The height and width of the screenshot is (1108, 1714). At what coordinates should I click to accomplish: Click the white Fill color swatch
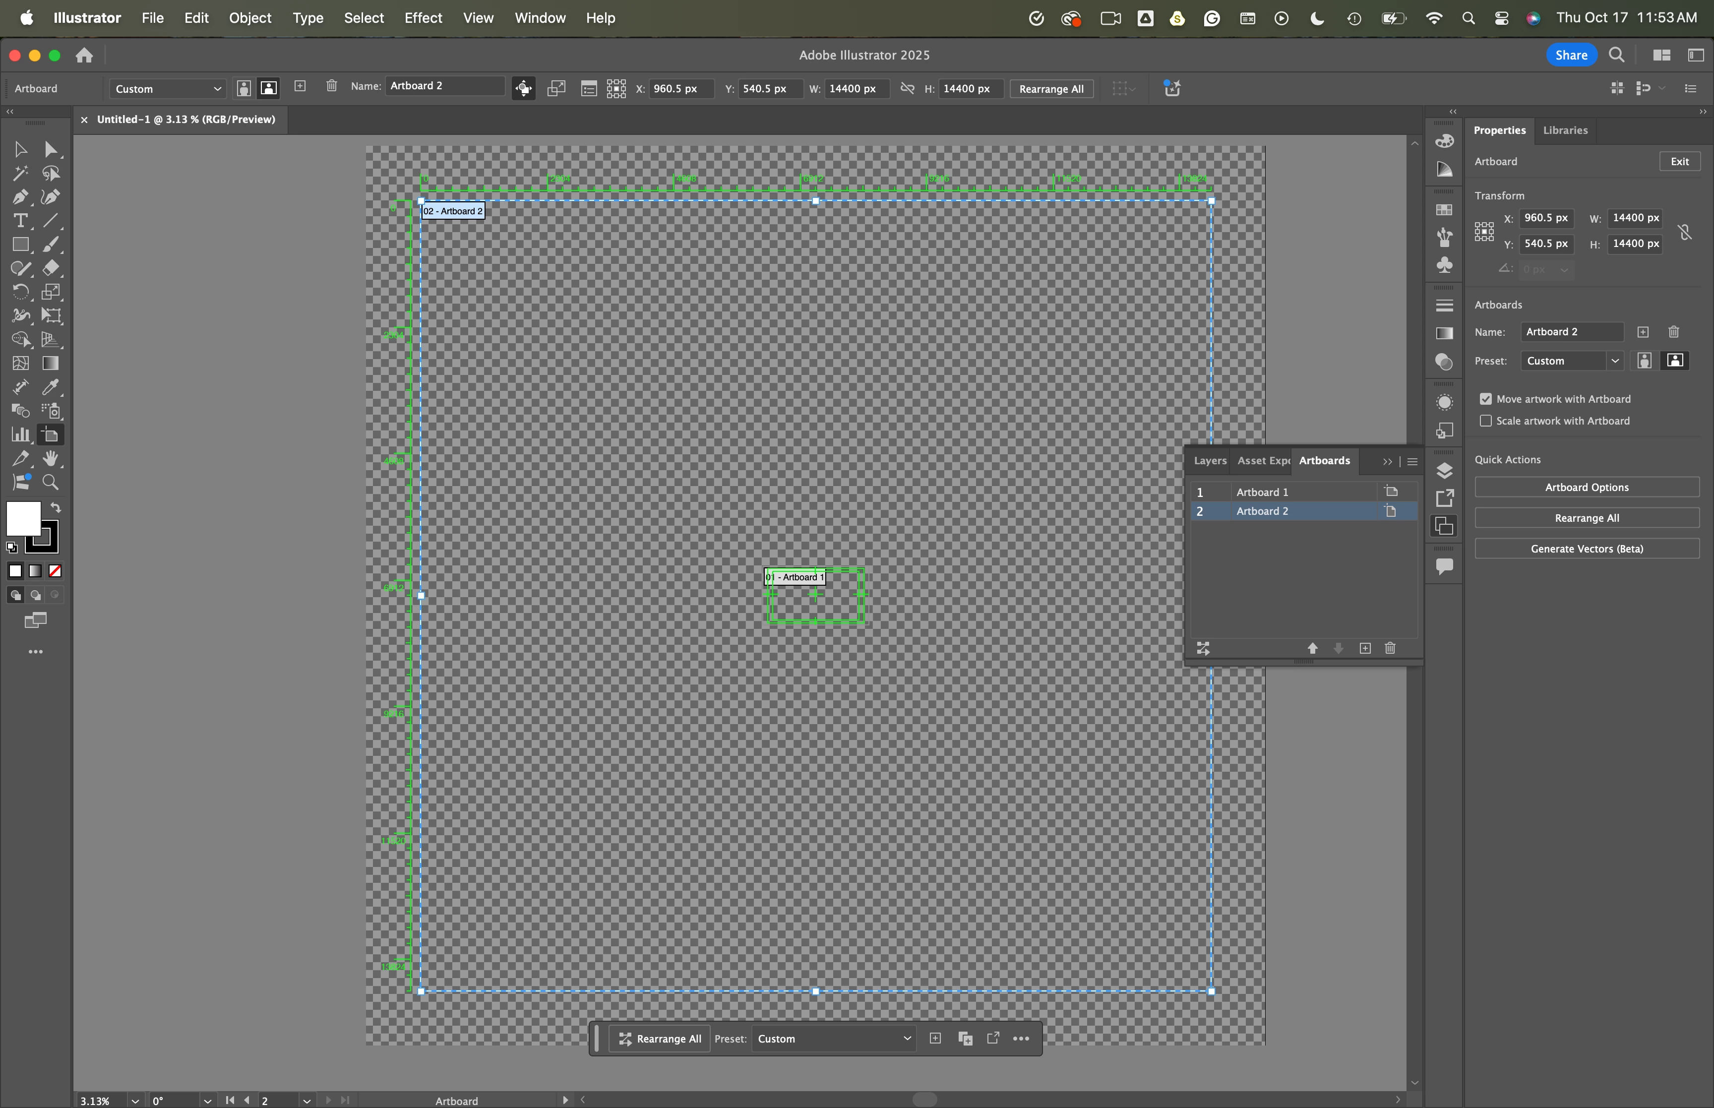coord(23,518)
